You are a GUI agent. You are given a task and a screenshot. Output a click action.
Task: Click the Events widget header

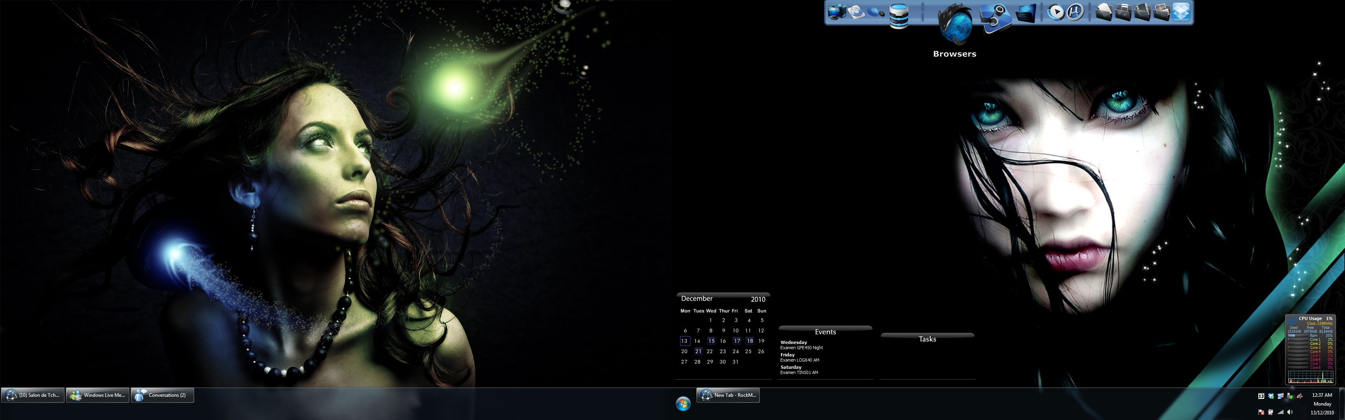825,331
